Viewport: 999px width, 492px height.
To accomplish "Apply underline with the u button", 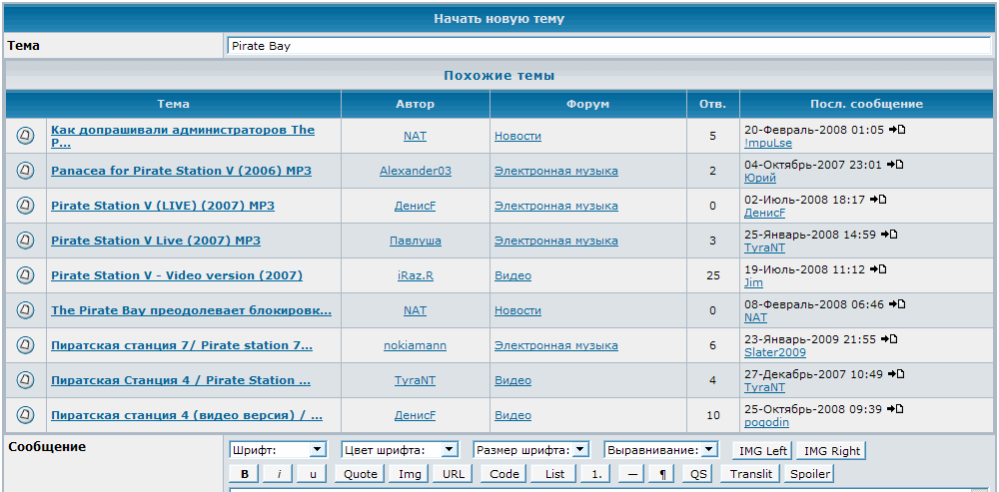I will (312, 474).
